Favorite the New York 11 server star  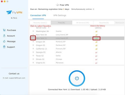tap(33, 38)
